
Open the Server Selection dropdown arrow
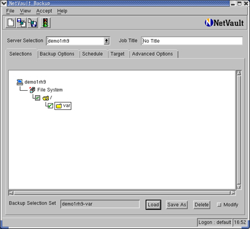click(x=107, y=41)
